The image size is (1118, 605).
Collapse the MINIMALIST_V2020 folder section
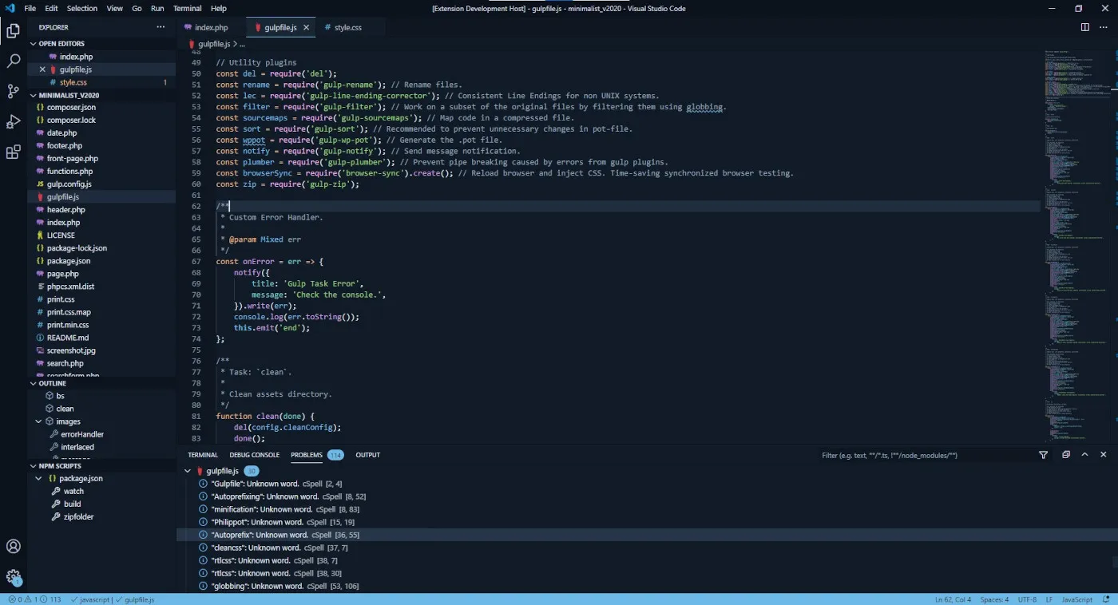(x=34, y=95)
